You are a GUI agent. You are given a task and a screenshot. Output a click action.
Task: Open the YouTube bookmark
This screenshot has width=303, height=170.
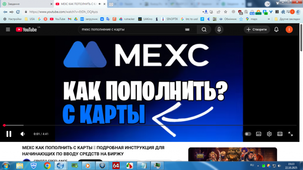coord(57,19)
